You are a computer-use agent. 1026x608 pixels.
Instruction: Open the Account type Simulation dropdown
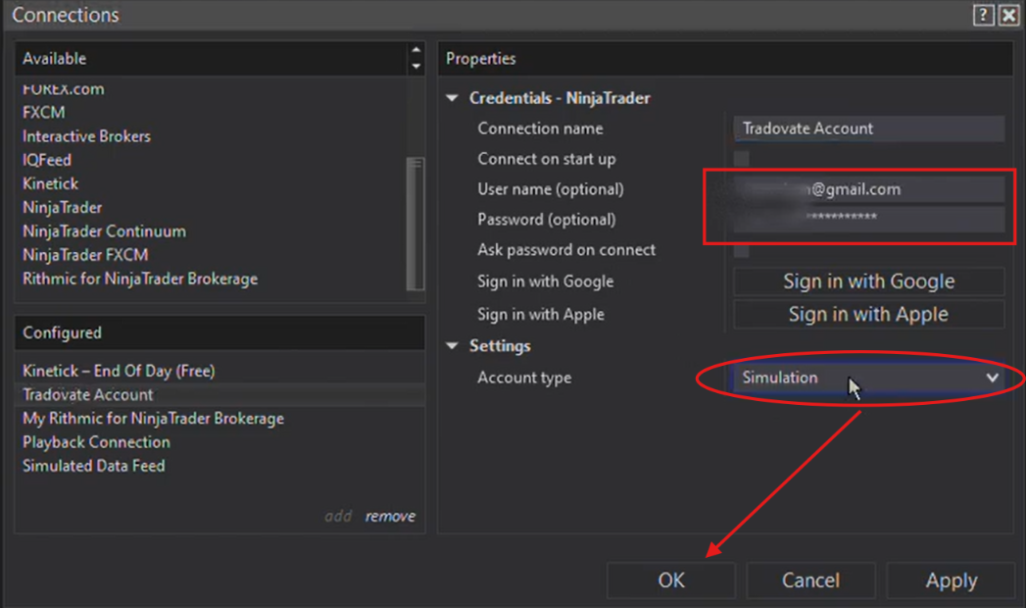[869, 378]
